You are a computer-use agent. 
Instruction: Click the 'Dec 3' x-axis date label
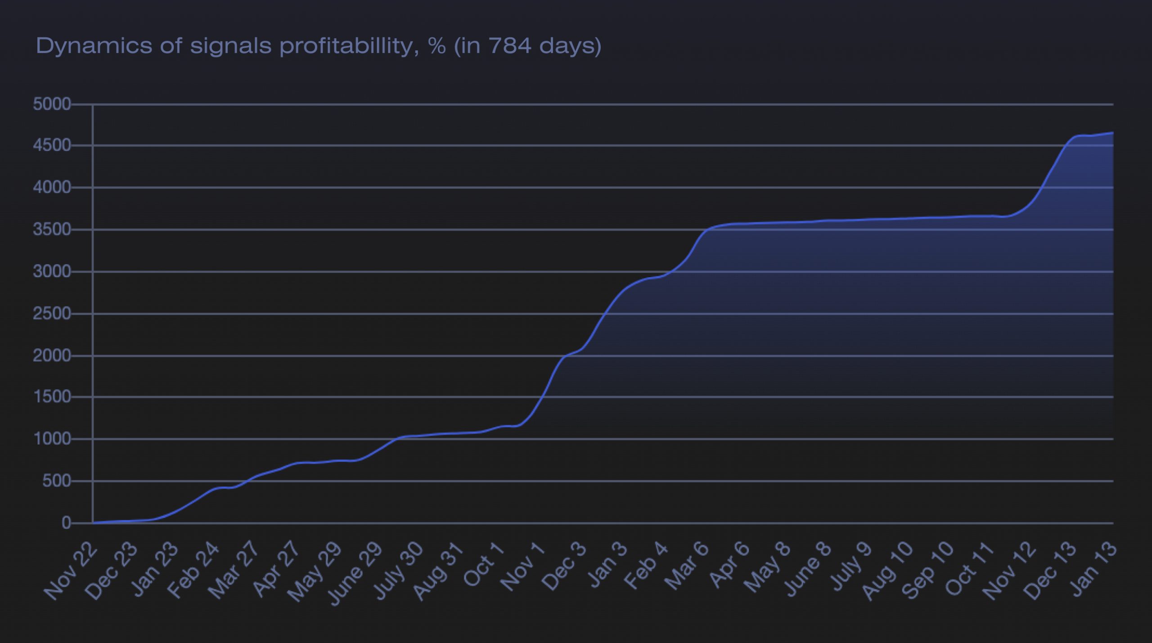click(564, 566)
